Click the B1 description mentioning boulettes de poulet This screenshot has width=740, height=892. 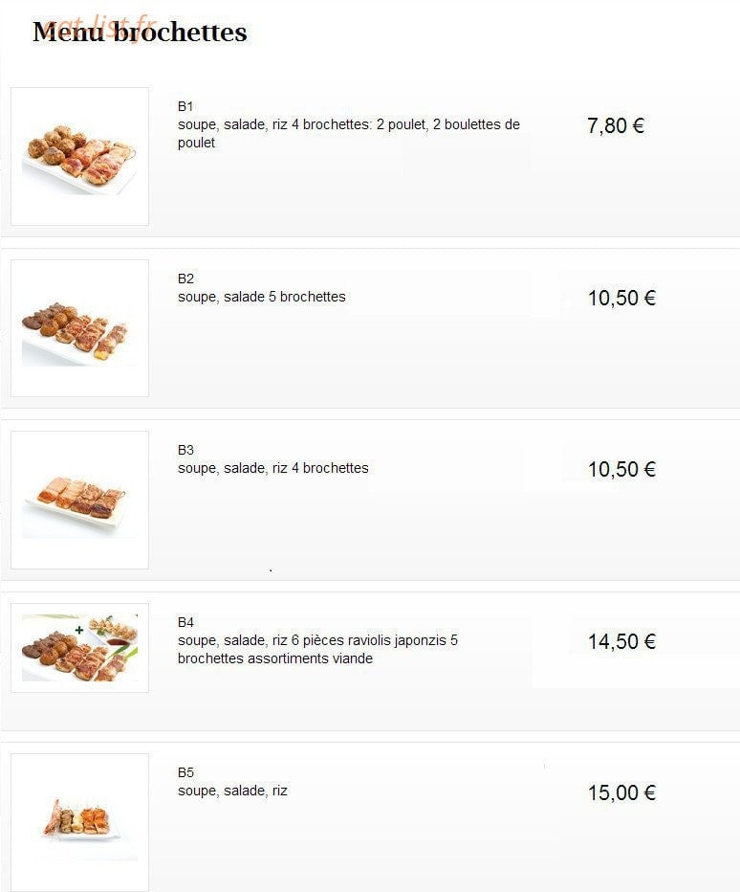pos(348,134)
